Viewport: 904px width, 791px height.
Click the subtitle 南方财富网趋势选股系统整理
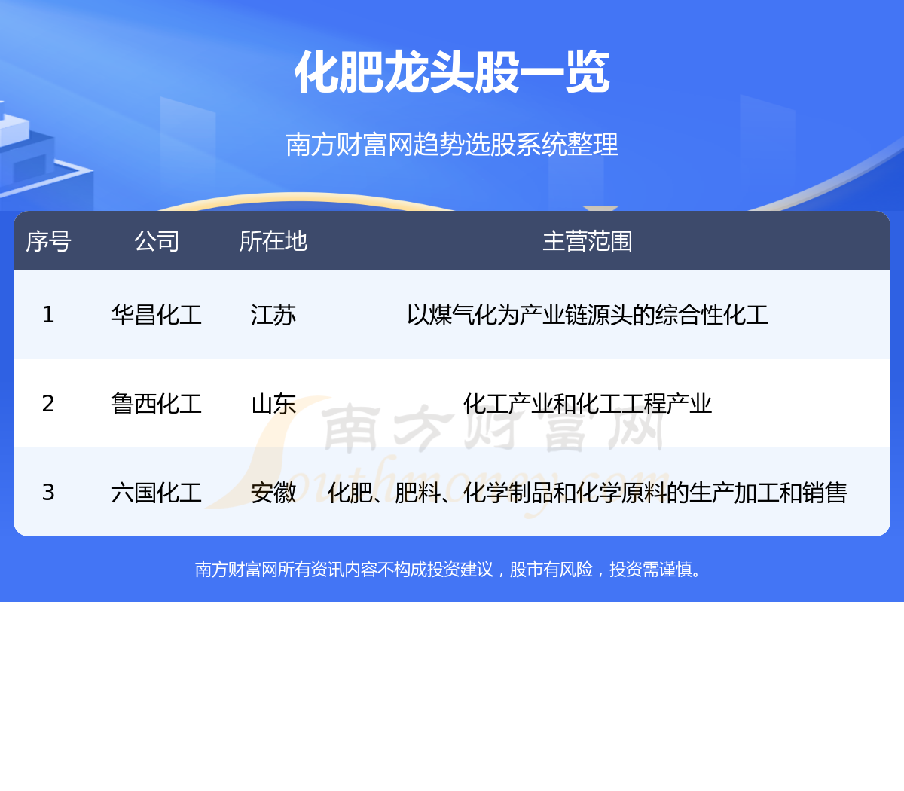452,144
